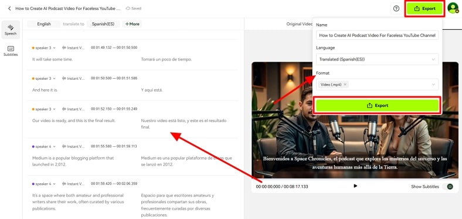Open speaker 3 dropdown at 00:01:49.132
The width and height of the screenshot is (462, 219).
click(43, 48)
